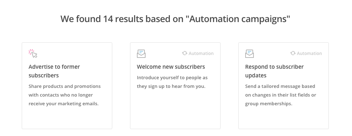Select the empty area of the Respond card
Screen dimensions: 352x136
point(283,118)
